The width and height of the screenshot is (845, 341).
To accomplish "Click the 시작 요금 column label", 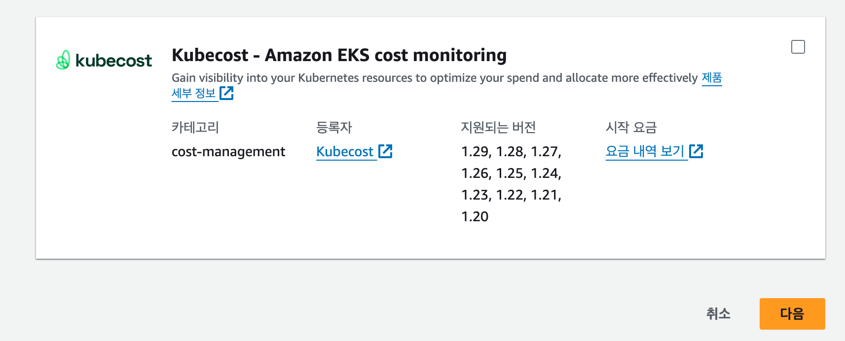I will pos(631,128).
